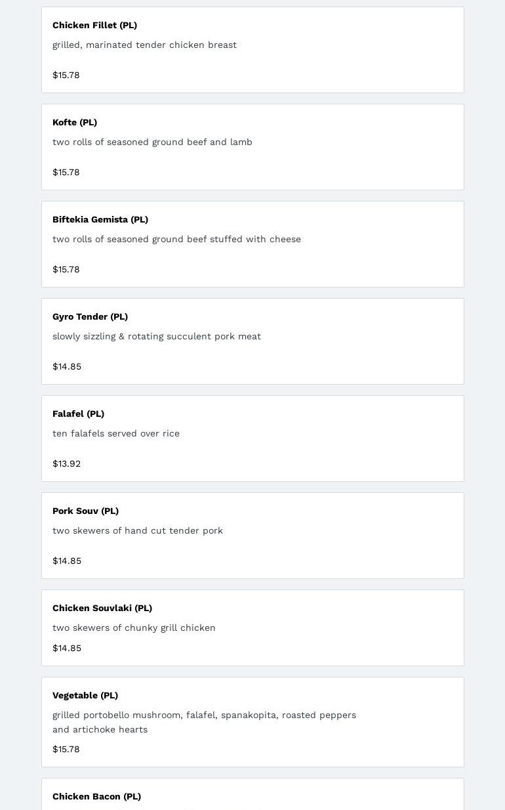The image size is (505, 810).
Task: Select Pork Souv (PL) item title
Action: click(x=85, y=511)
